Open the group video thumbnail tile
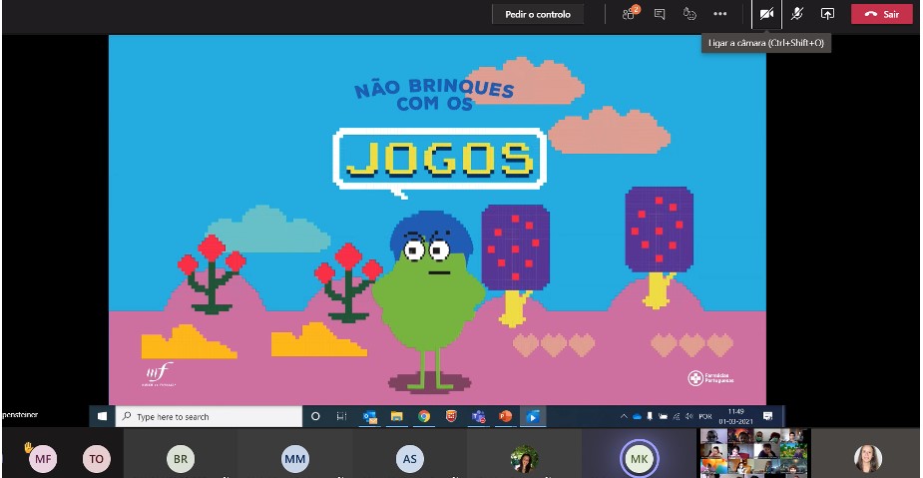 (753, 453)
